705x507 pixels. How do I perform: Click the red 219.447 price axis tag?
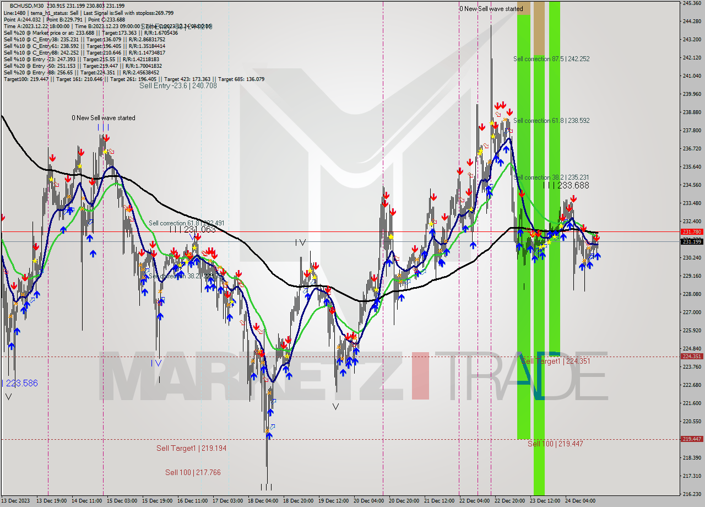(x=692, y=439)
